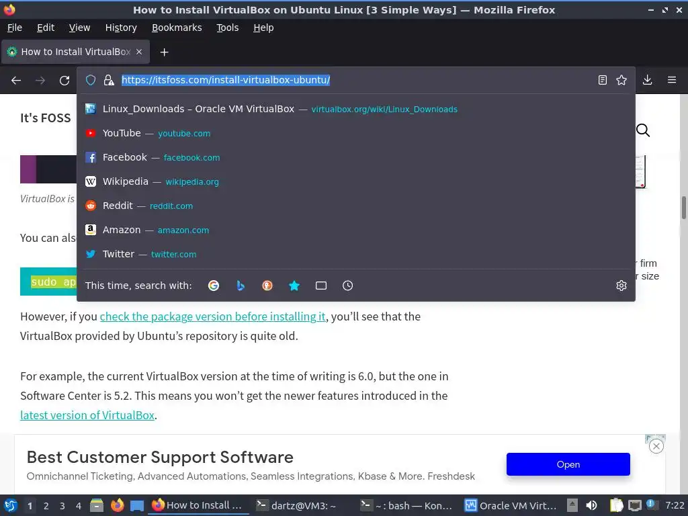Follow 'latest version of VirtualBox' link
688x516 pixels.
click(x=87, y=415)
